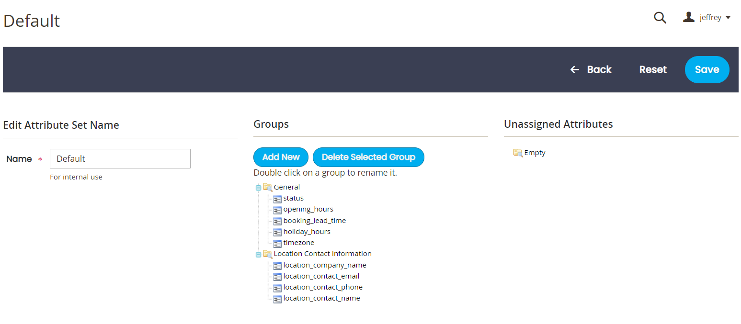The width and height of the screenshot is (741, 324).
Task: Select the location_contact_email attribute label
Action: coord(321,276)
